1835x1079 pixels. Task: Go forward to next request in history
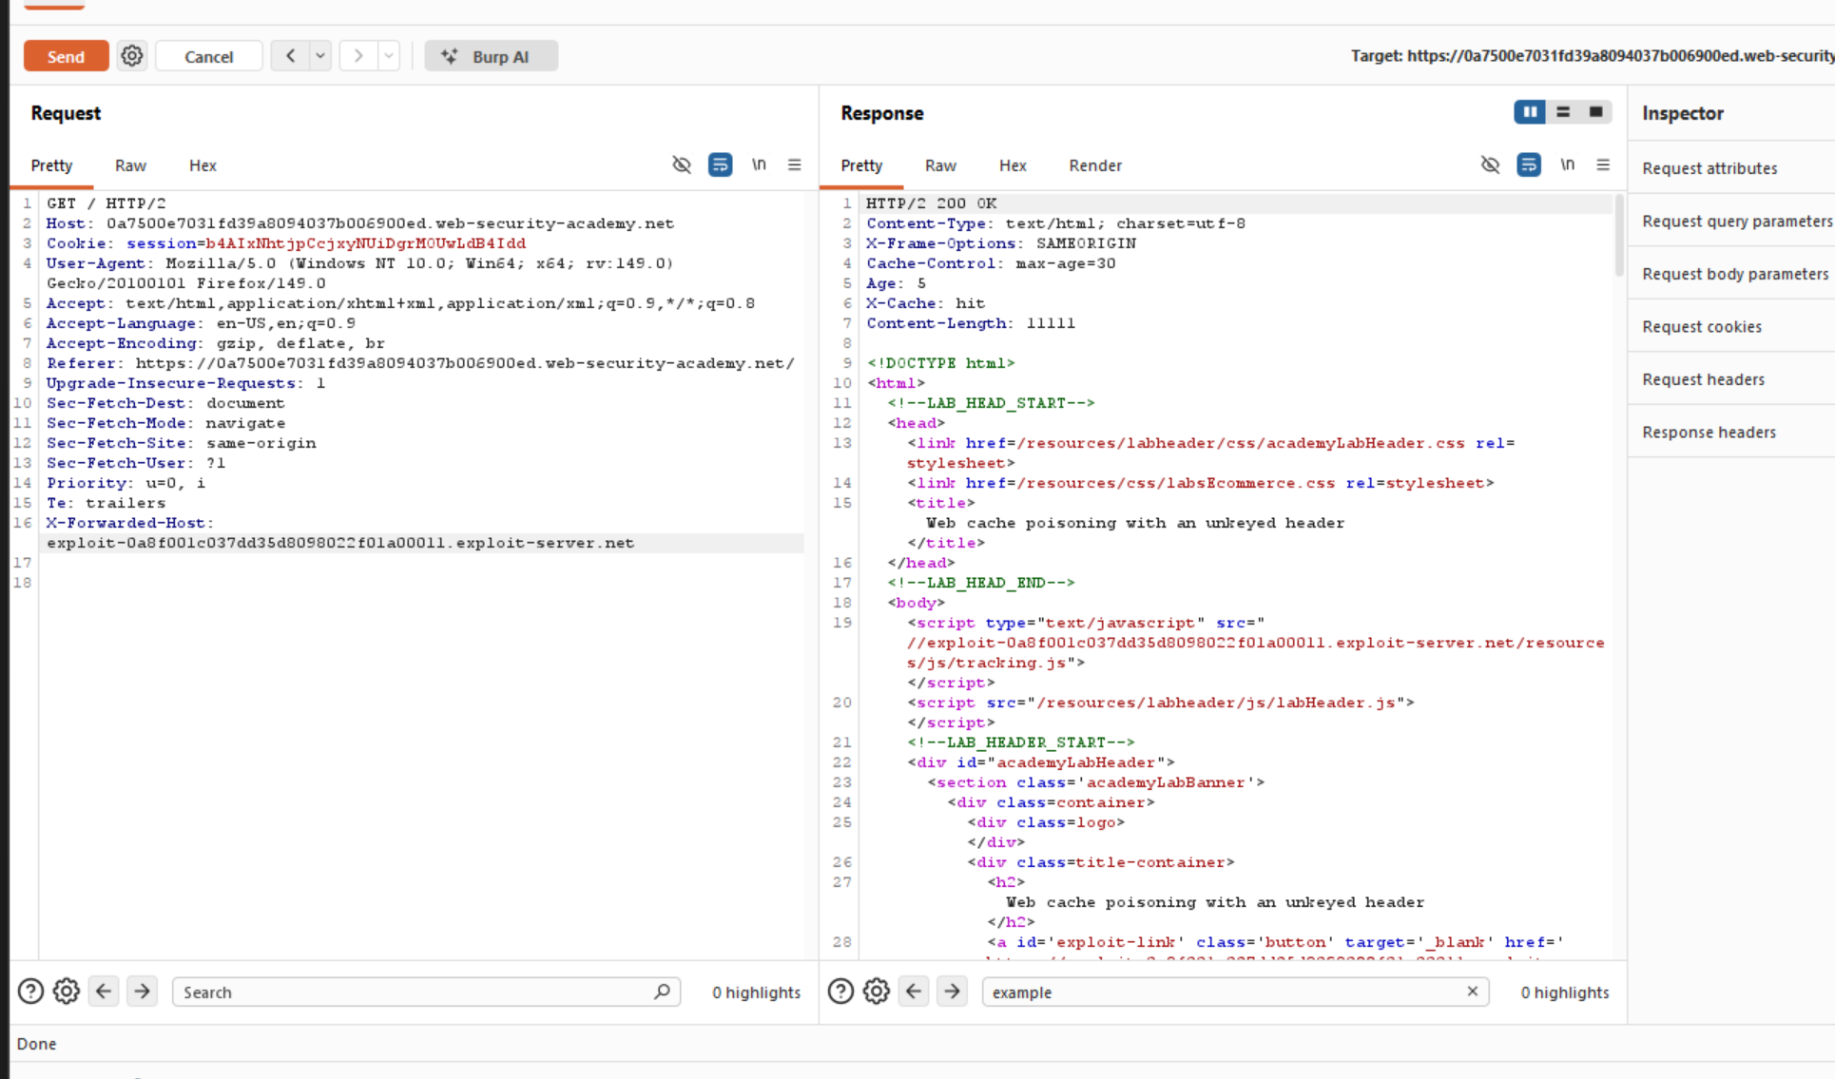(x=358, y=56)
